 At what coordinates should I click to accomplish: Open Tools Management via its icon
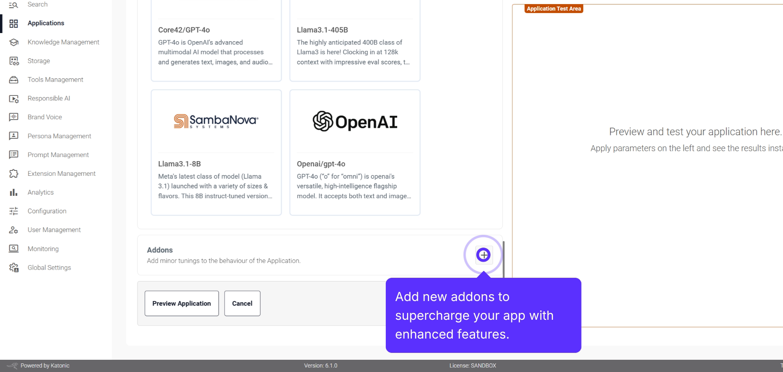pyautogui.click(x=13, y=80)
